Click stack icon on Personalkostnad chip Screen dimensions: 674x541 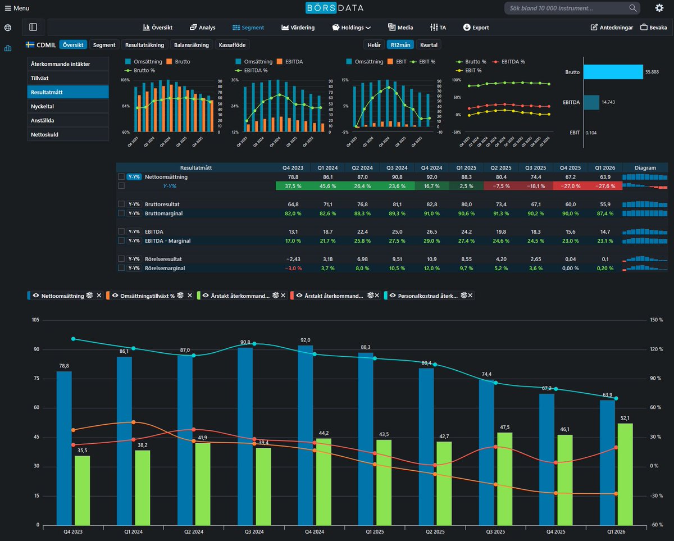[463, 295]
